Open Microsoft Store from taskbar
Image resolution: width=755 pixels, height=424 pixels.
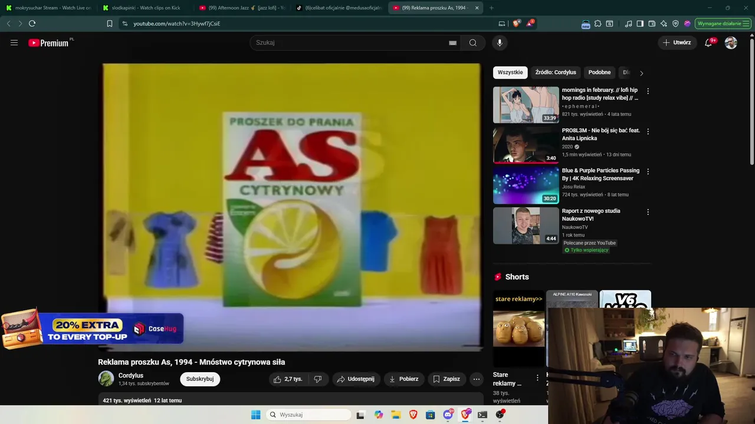(431, 415)
